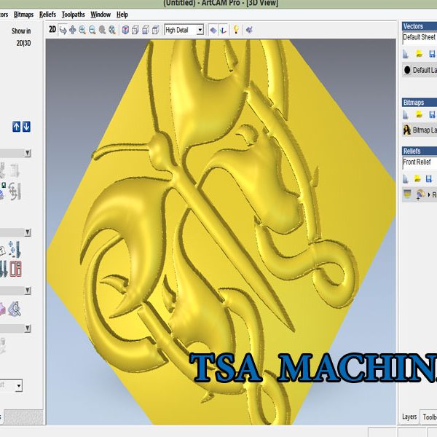Open the Toolpaths menu
437x437 pixels.
pos(72,15)
